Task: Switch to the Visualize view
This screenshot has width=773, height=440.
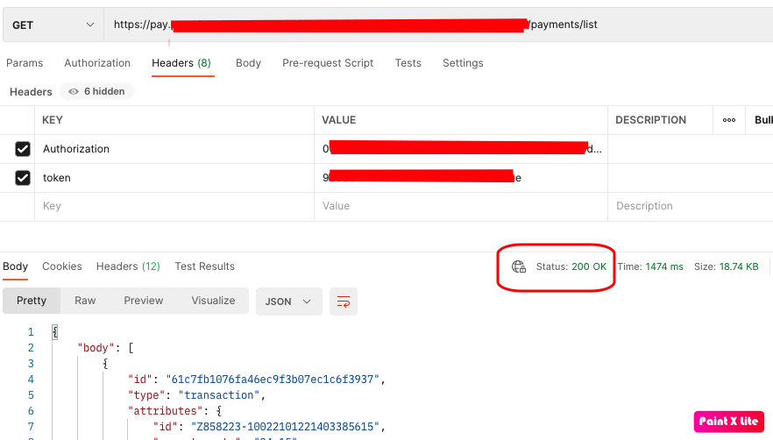Action: point(213,301)
